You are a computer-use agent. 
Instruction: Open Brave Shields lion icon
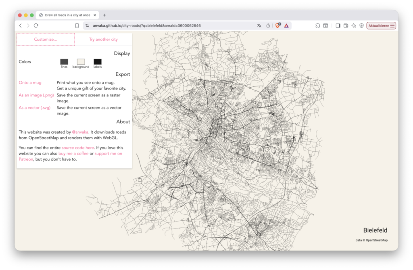point(277,25)
